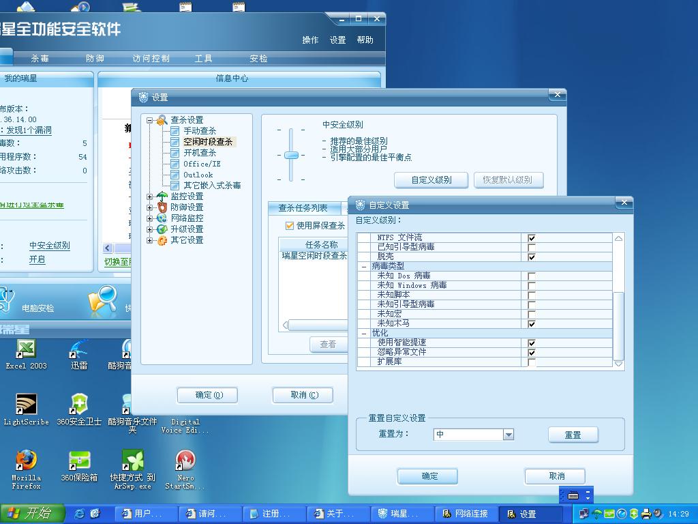
Task: Click 电脑安检 stethoscope icon in Rising window
Action: coord(7,300)
